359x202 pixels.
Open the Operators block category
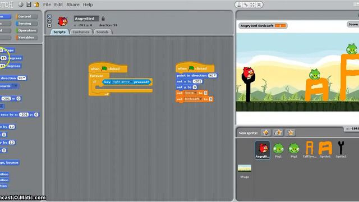click(26, 30)
